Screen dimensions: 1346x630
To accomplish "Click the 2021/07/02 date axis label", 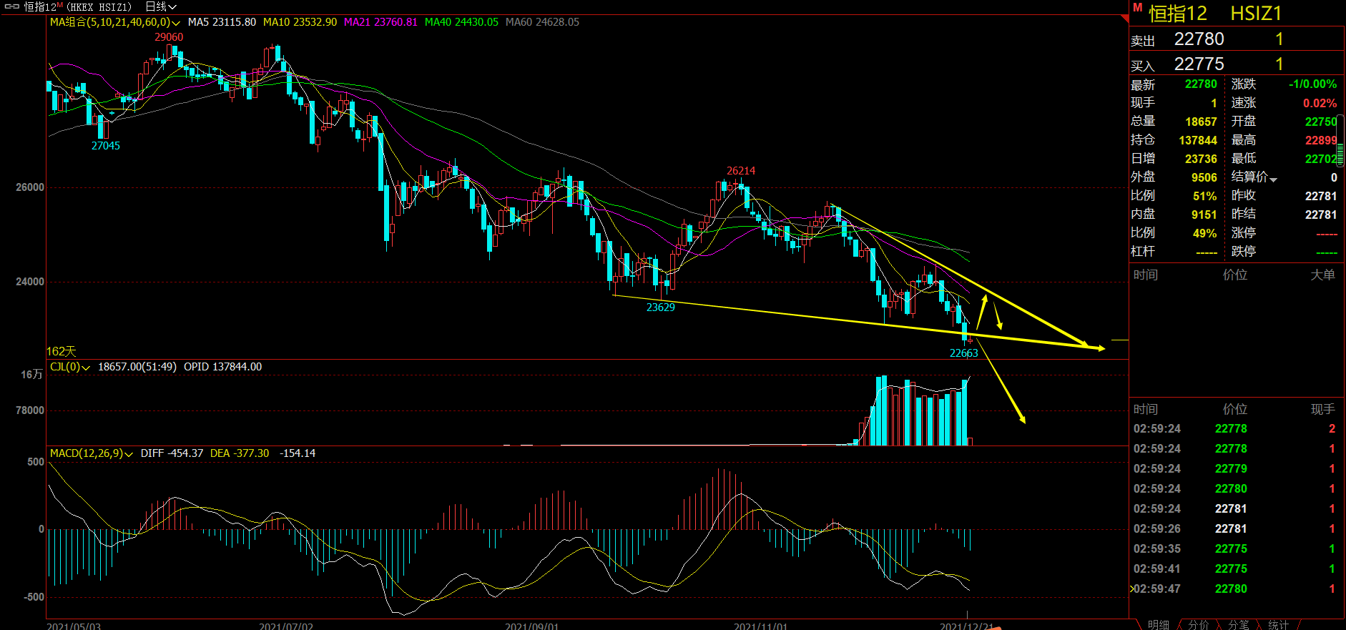I will [x=286, y=626].
